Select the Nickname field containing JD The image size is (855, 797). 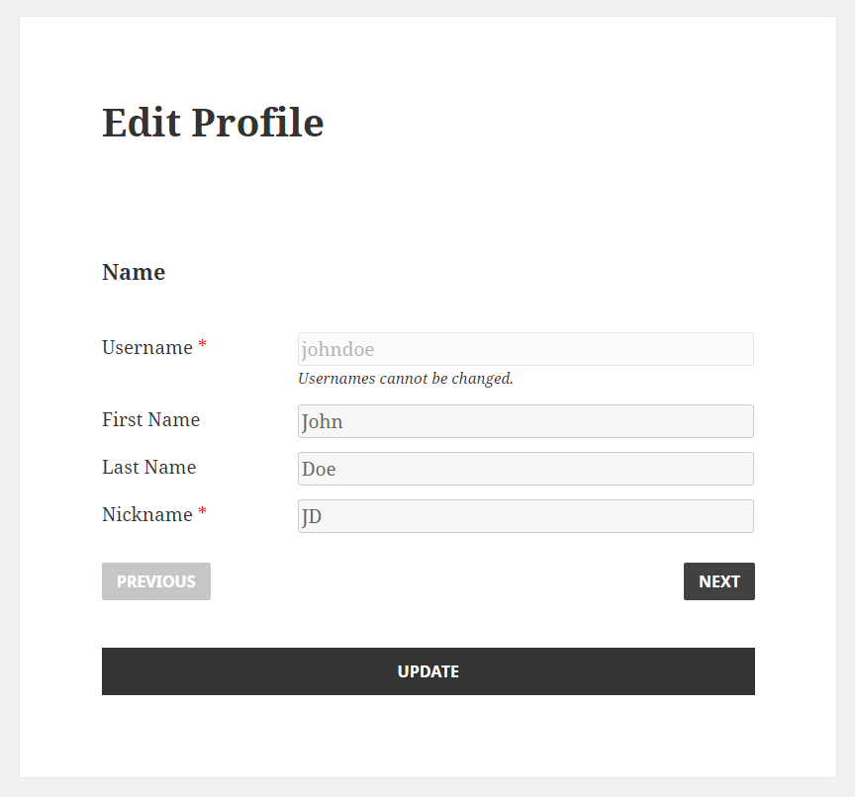point(524,516)
